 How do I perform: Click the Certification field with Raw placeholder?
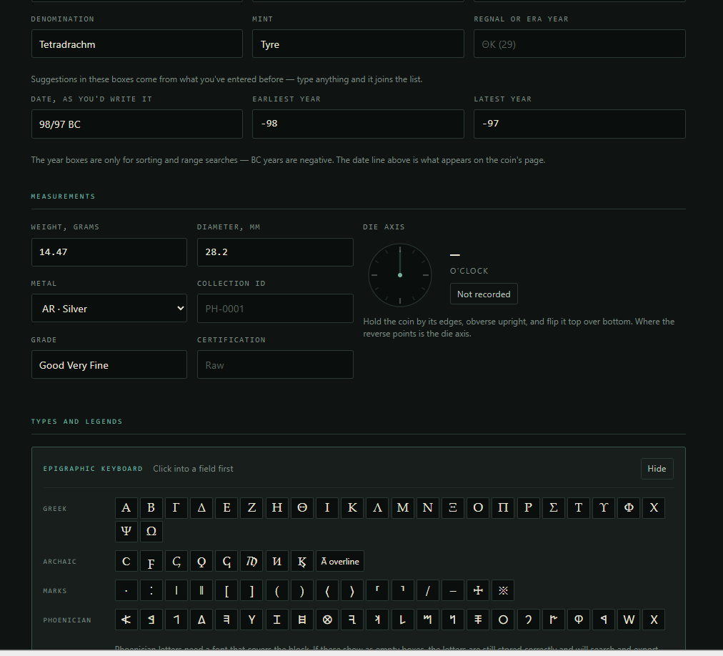[x=275, y=364]
